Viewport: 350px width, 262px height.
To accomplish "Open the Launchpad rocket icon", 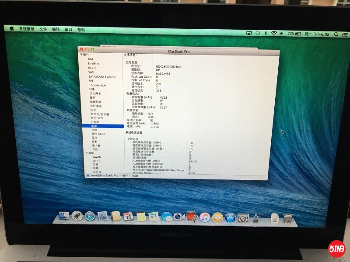I will tap(77, 216).
